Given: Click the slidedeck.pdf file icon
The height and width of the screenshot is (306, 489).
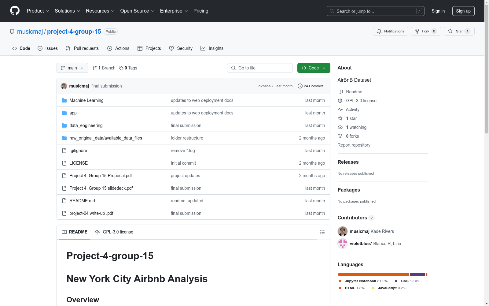Looking at the screenshot, I should pos(64,188).
